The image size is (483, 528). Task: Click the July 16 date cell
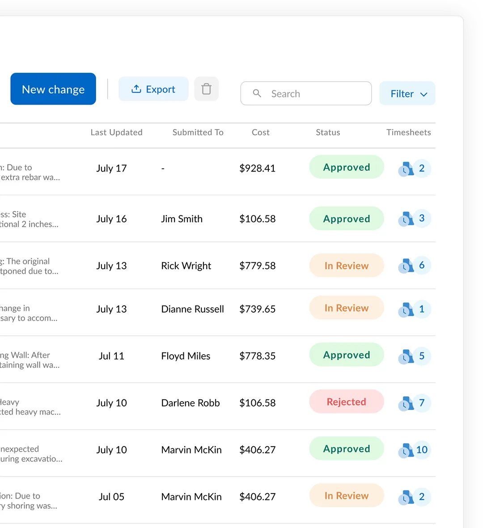[111, 219]
